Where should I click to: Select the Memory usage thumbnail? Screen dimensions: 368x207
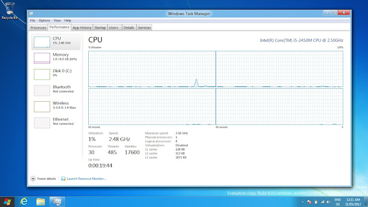click(42, 58)
